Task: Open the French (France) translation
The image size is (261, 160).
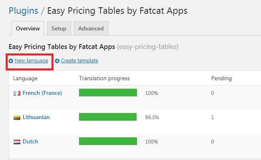Action: click(42, 93)
